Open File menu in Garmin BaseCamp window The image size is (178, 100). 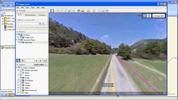(x=3, y=6)
